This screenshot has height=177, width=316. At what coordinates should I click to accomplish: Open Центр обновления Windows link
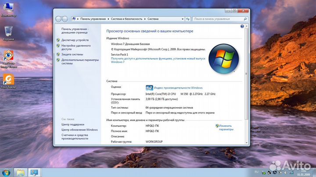pos(79,130)
